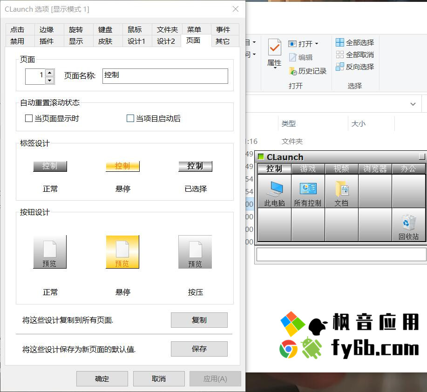Image resolution: width=427 pixels, height=392 pixels.
Task: Click the 属性 checkmark icon in Explorer
Action: [275, 47]
